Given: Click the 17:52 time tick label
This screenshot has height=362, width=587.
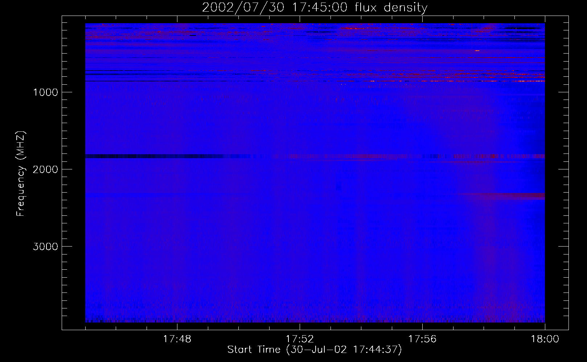Looking at the screenshot, I should tap(300, 339).
